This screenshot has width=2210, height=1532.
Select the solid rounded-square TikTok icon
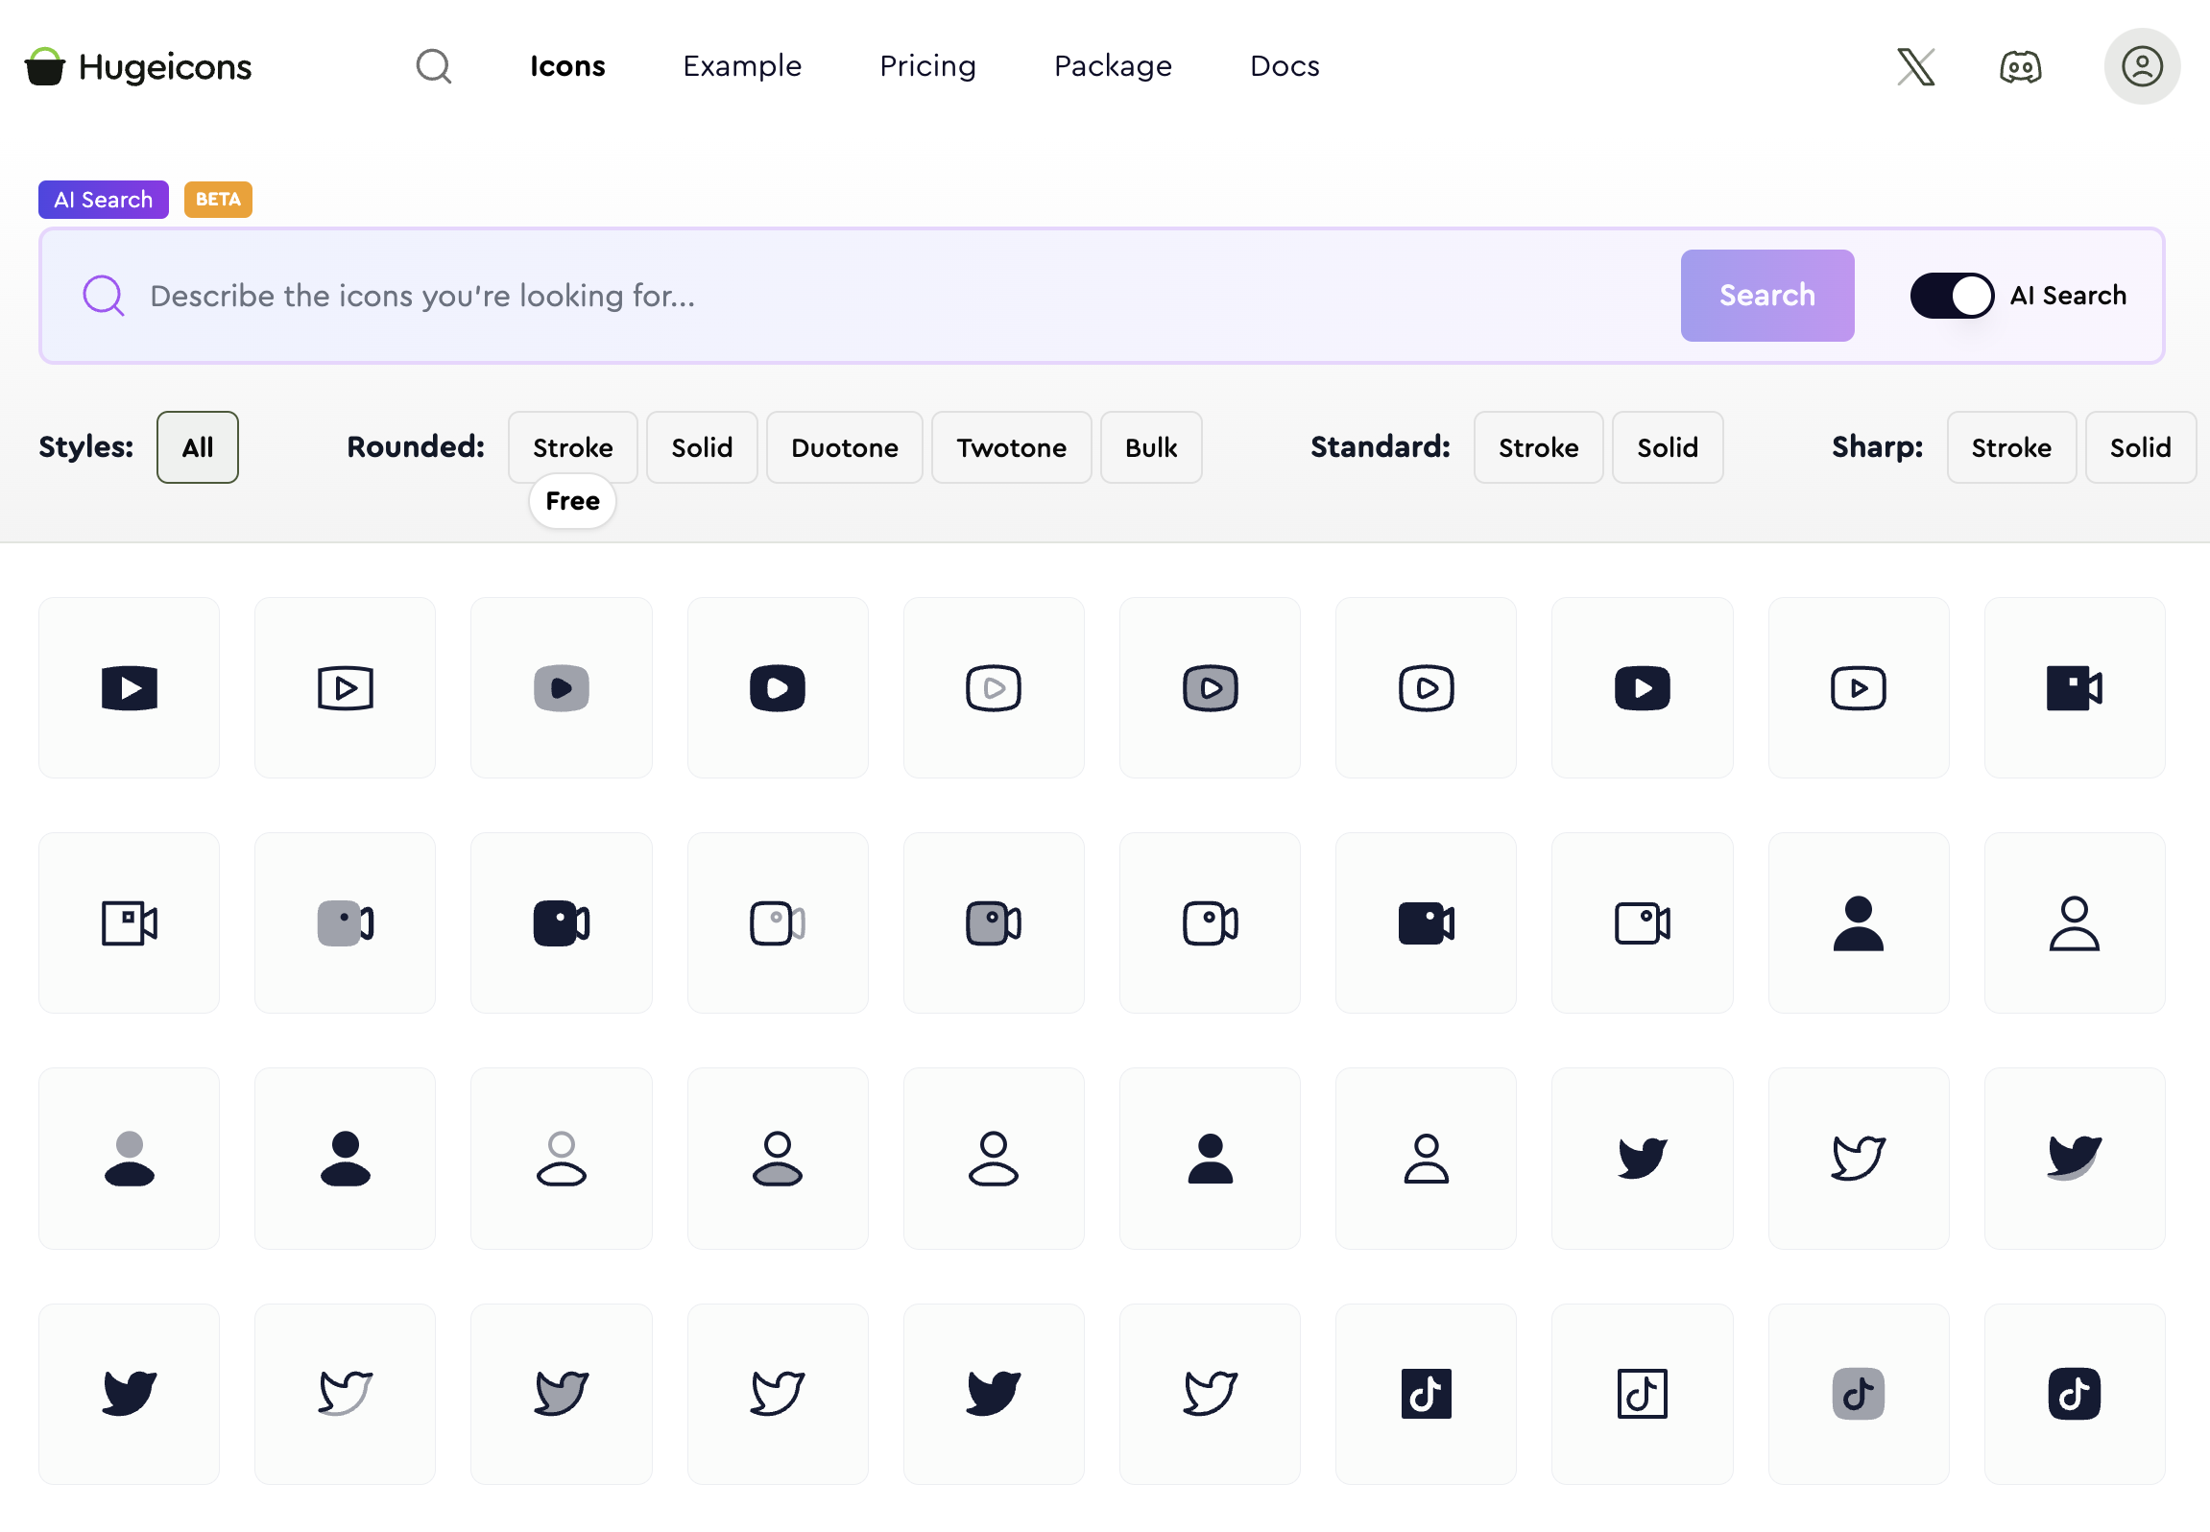pos(2075,1394)
